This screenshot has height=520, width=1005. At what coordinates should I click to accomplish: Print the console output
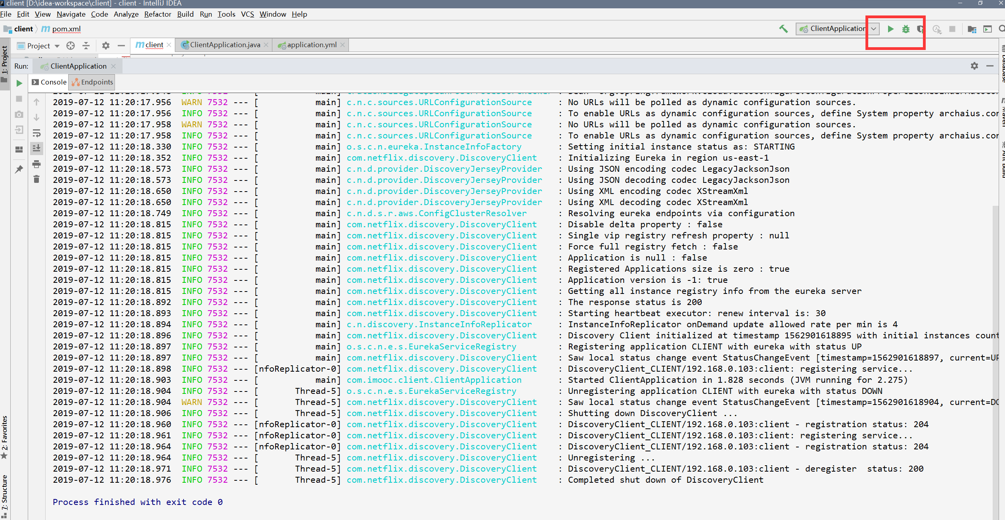[x=36, y=164]
